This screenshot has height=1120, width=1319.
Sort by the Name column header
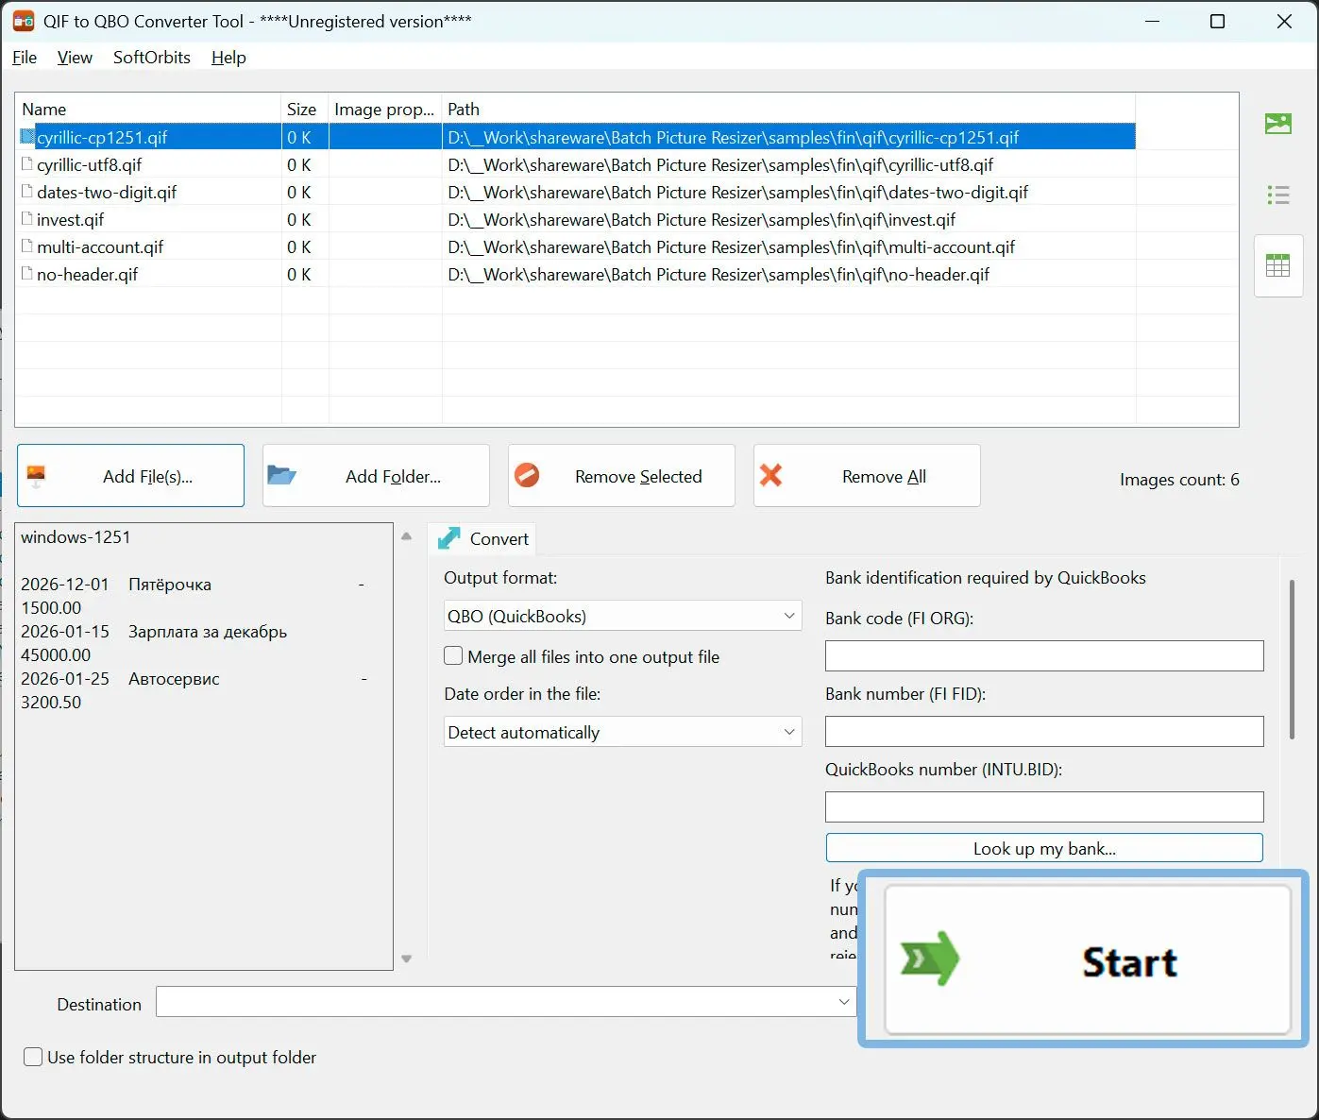[x=148, y=109]
